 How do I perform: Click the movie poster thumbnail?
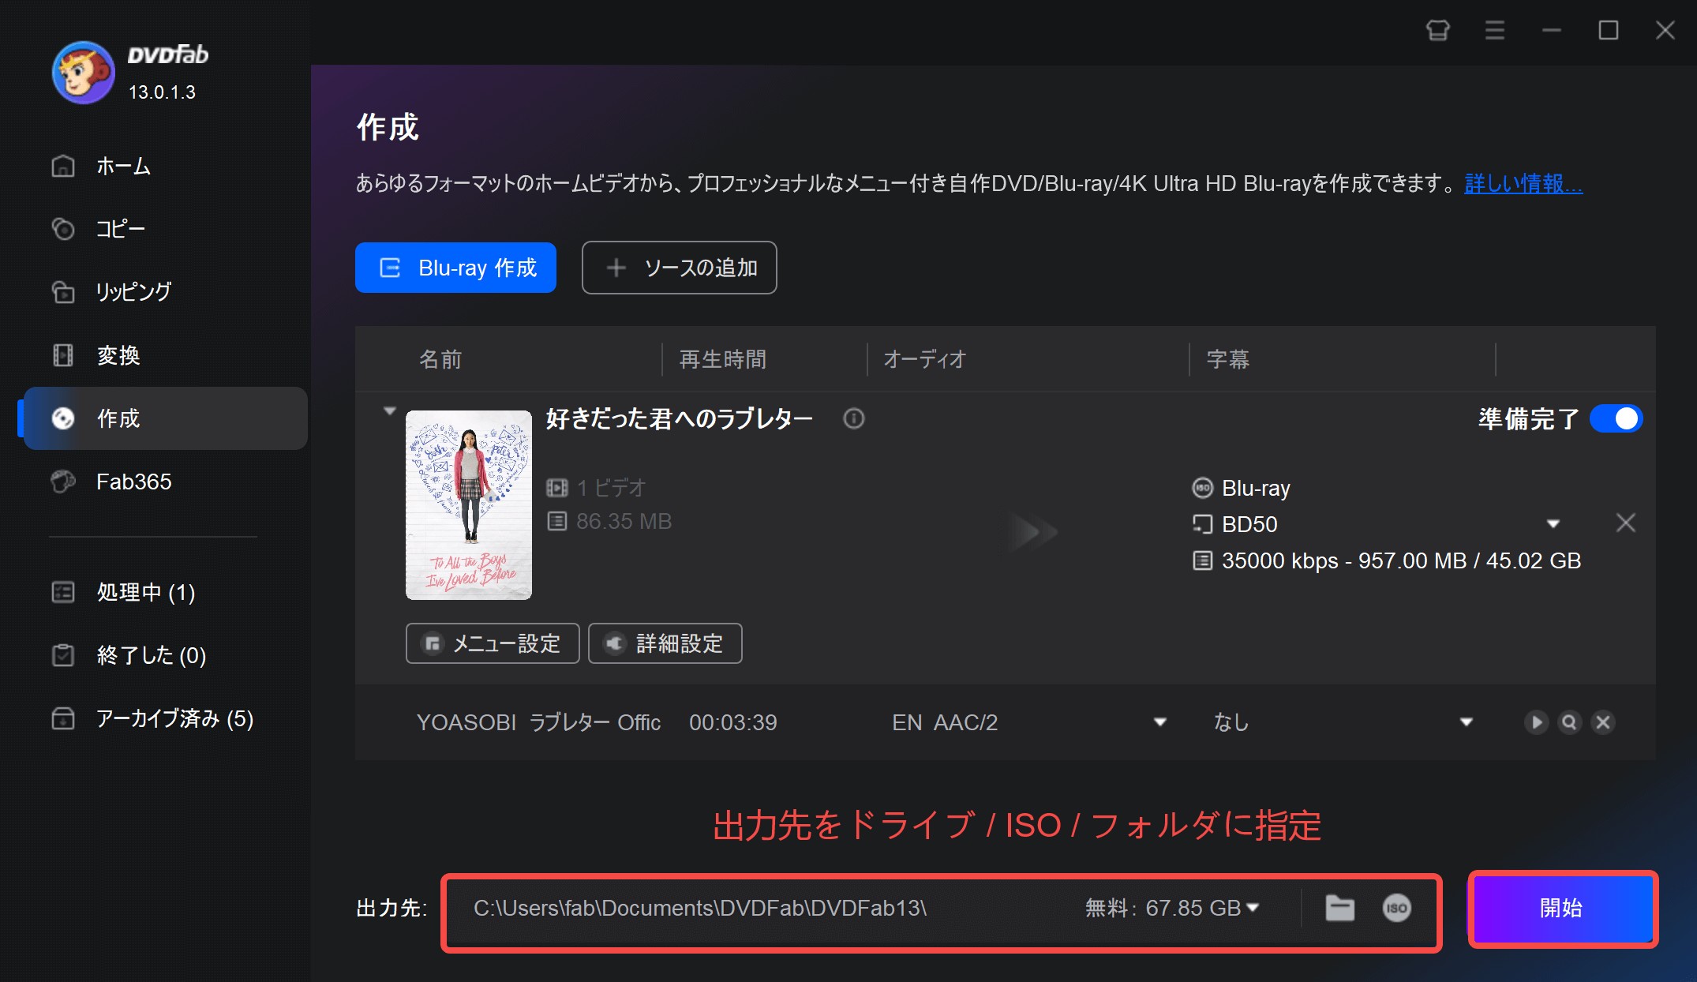(469, 505)
